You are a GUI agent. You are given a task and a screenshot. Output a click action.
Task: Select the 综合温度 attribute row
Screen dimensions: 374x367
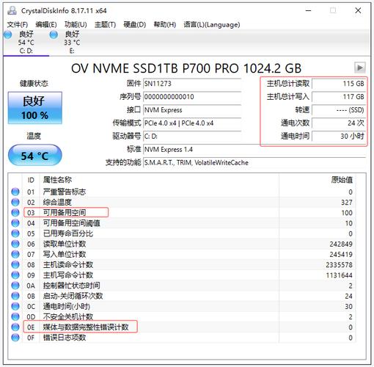pyautogui.click(x=183, y=202)
